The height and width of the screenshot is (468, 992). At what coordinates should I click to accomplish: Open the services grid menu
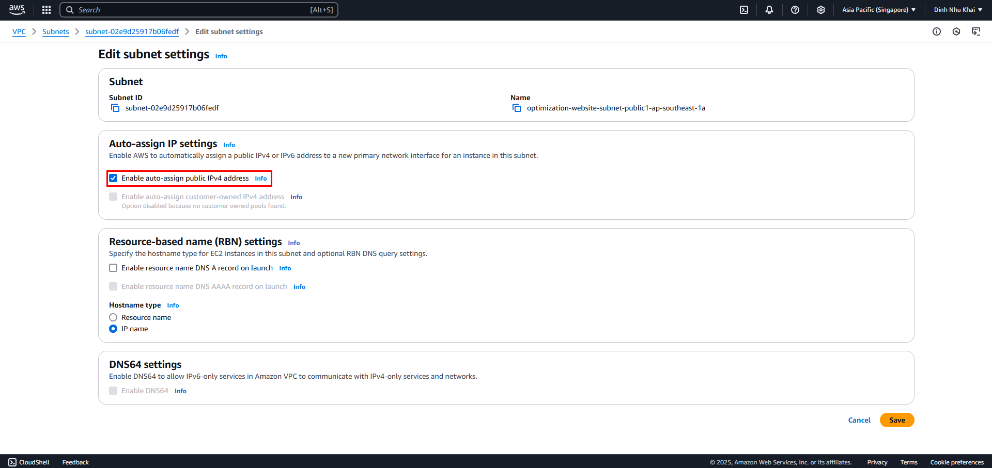tap(47, 10)
